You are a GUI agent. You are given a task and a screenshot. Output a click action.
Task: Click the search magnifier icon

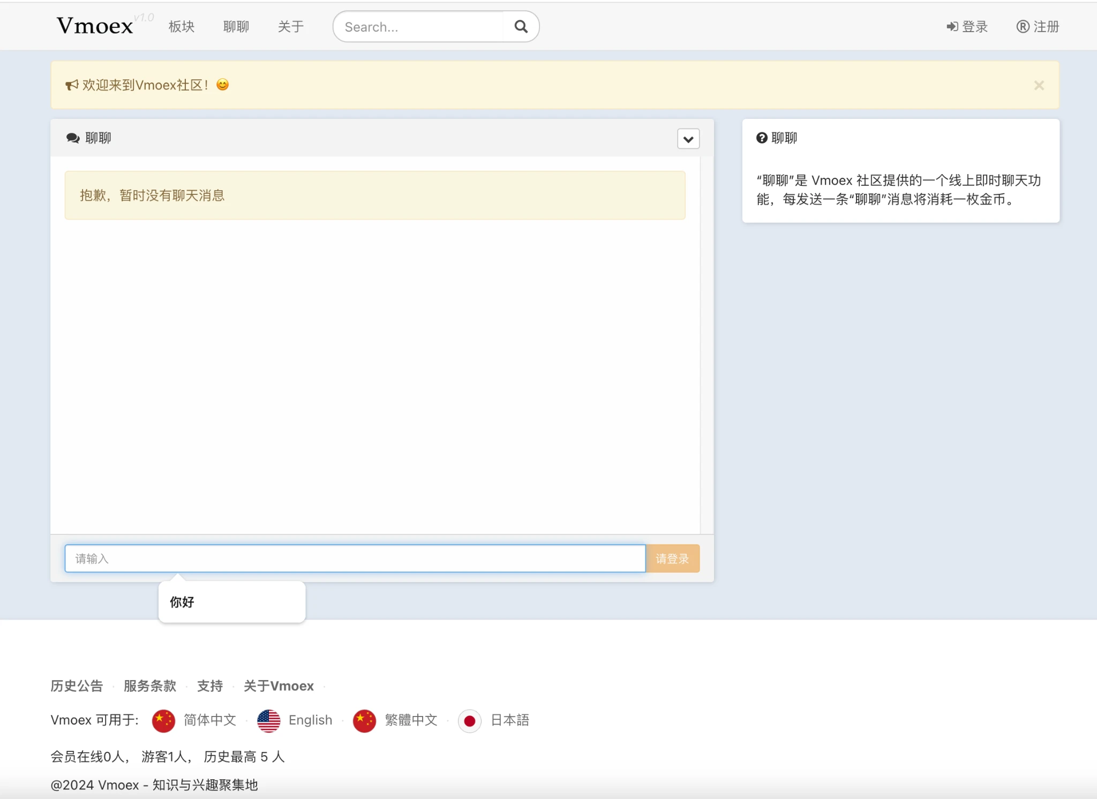[x=521, y=26]
